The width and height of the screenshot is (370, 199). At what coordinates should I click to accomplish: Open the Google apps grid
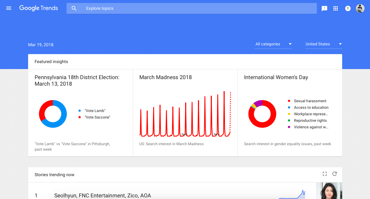tap(336, 8)
